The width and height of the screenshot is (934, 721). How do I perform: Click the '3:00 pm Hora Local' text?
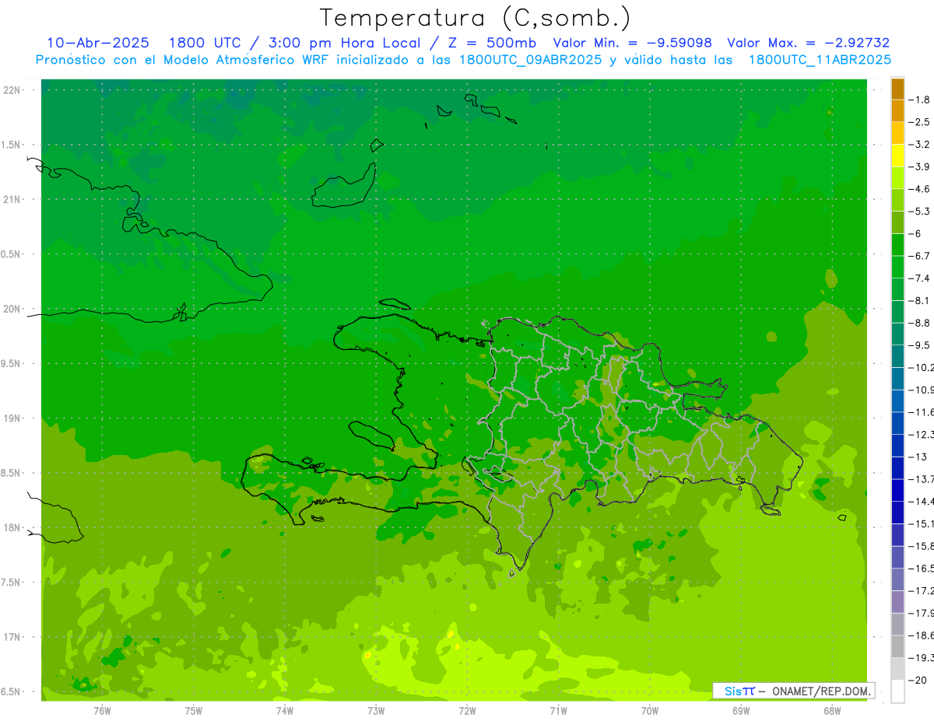tap(344, 43)
